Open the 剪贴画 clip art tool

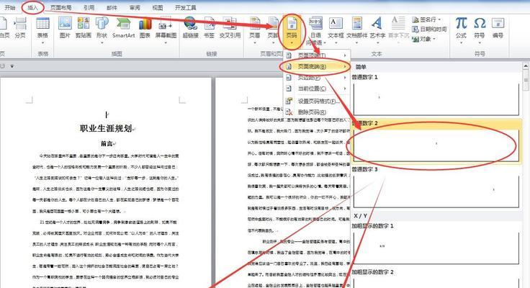click(83, 28)
